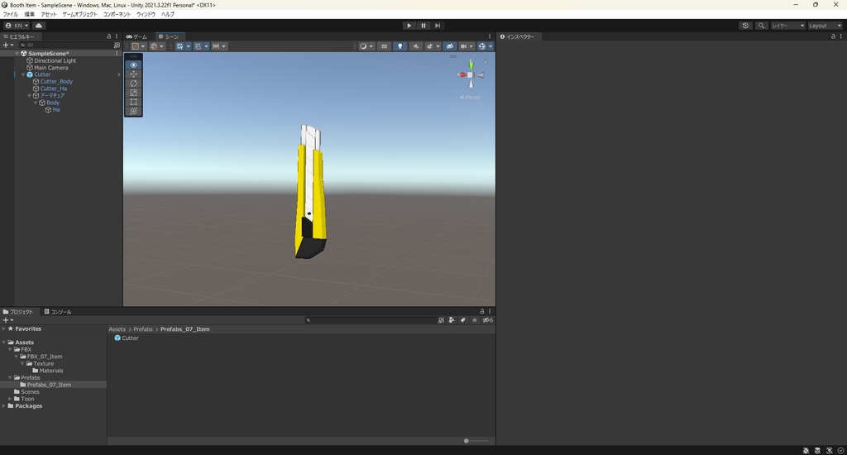Open Project panel three-dot options
847x455 pixels.
[490, 311]
